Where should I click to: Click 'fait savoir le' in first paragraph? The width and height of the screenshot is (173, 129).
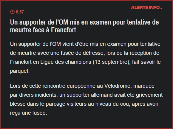[x=146, y=62]
